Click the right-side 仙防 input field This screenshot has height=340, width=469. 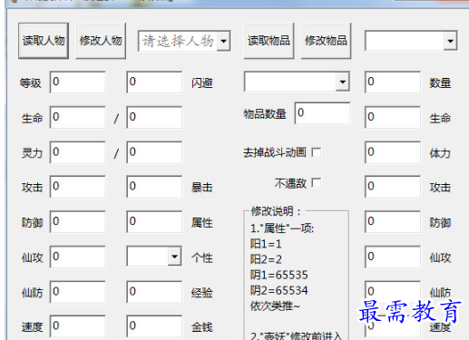393,291
